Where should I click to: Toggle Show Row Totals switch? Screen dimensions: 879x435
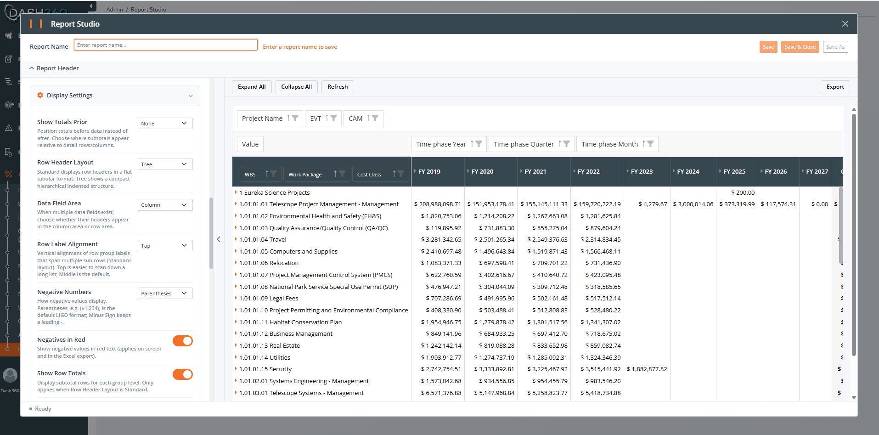[x=183, y=374]
